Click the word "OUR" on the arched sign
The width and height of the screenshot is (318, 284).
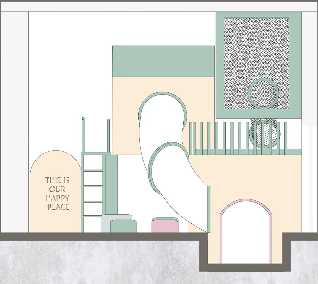57,189
